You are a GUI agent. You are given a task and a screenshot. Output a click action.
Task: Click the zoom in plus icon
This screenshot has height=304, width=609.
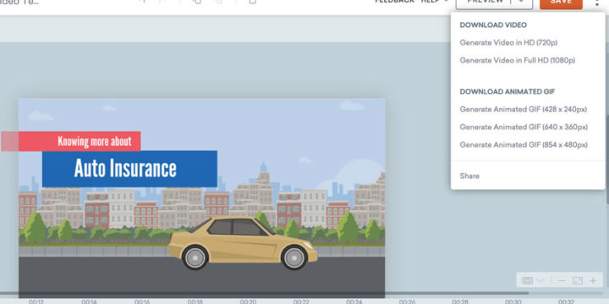point(593,280)
